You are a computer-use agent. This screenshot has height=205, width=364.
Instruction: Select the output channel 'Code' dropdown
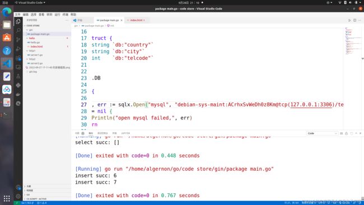coord(322,133)
